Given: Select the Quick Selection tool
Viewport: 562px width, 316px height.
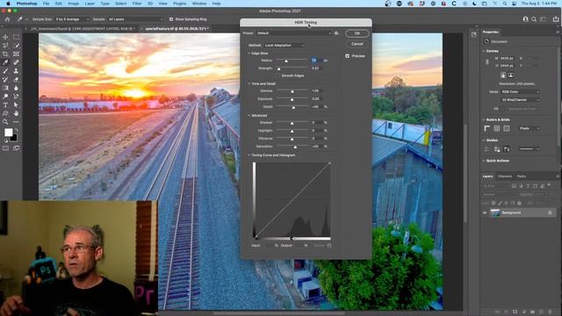Looking at the screenshot, I should coord(16,46).
